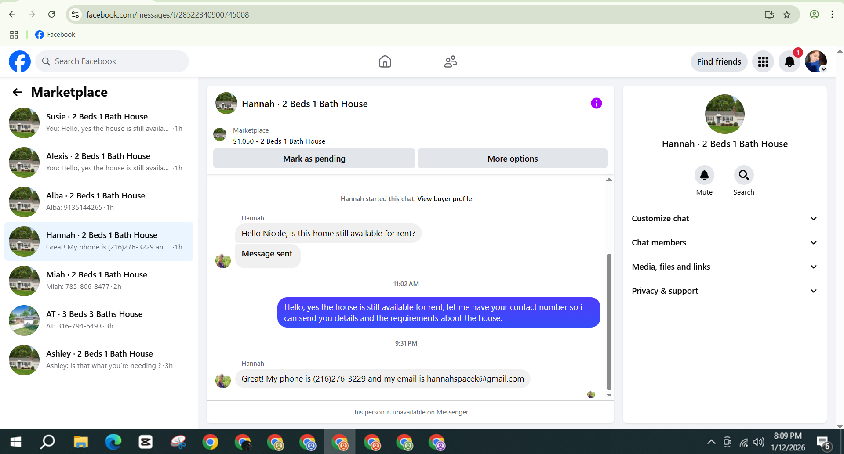844x454 pixels.
Task: Open the Windows Start menu
Action: 16,442
